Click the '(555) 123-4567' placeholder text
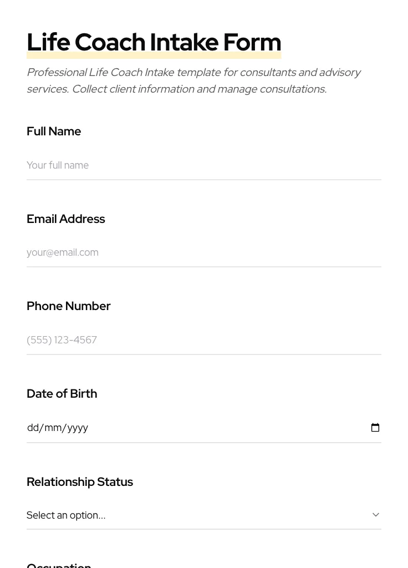This screenshot has width=408, height=568. (62, 340)
